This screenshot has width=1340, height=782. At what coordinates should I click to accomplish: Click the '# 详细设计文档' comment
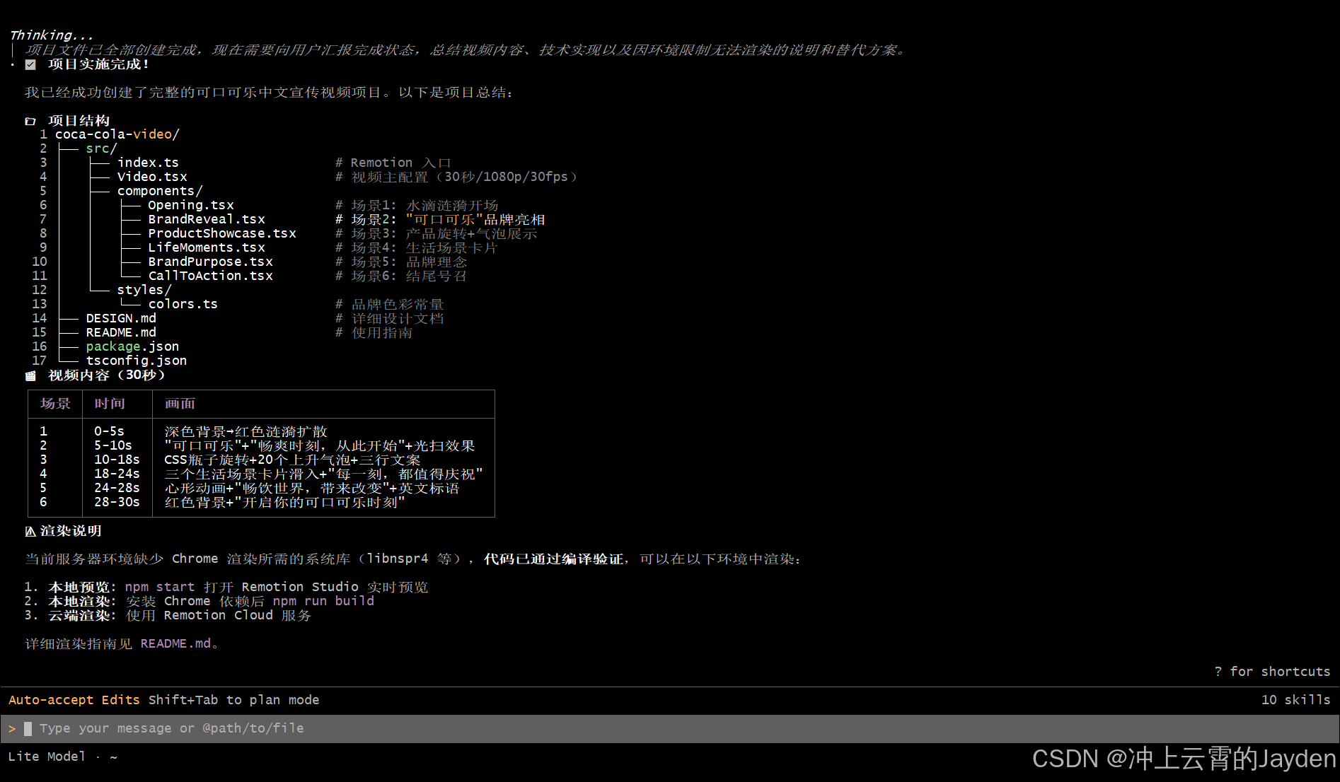(389, 318)
